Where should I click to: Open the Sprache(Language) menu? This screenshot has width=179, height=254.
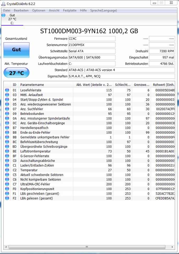tap(104, 10)
